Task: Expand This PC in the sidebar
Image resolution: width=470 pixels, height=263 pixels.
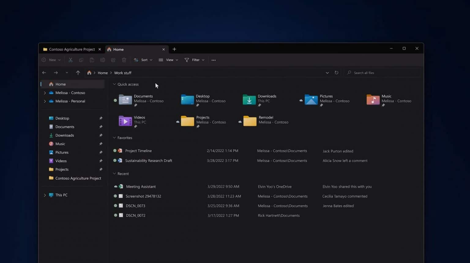Action: [45, 195]
